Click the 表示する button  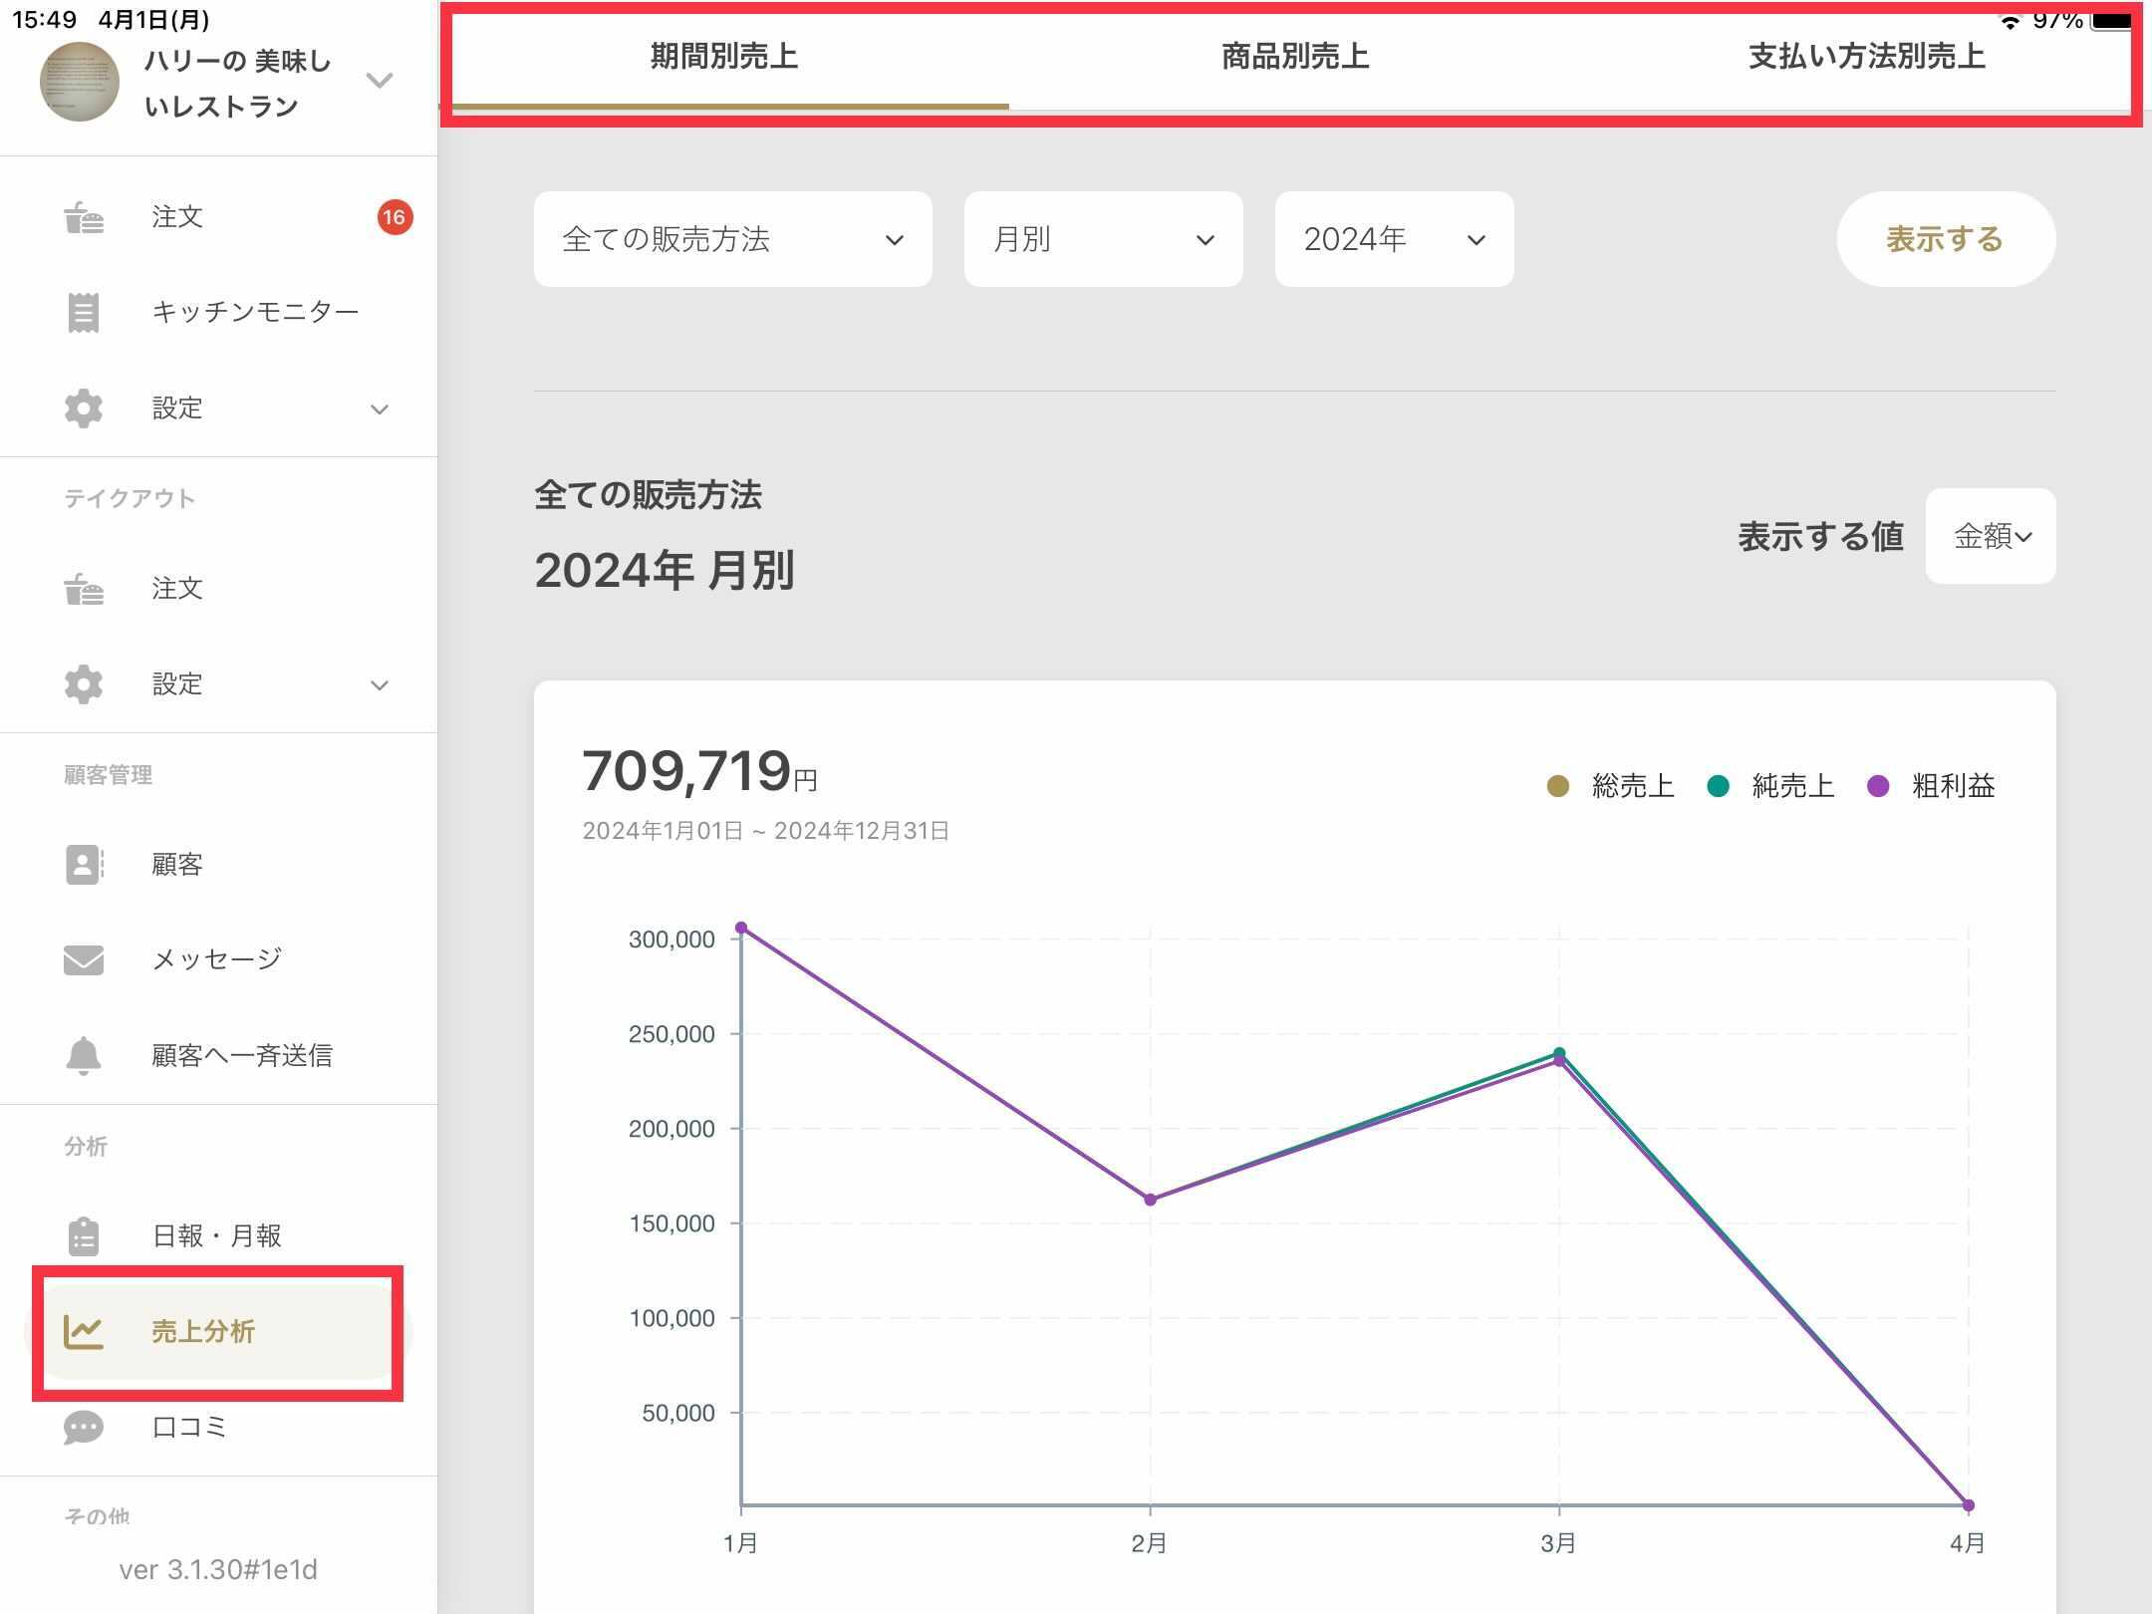1946,239
